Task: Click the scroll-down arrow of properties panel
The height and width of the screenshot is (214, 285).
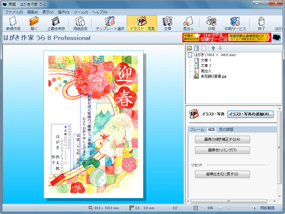Action: [280, 196]
